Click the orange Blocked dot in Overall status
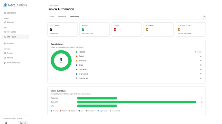Screen dimensions: 222x124 [77, 61]
